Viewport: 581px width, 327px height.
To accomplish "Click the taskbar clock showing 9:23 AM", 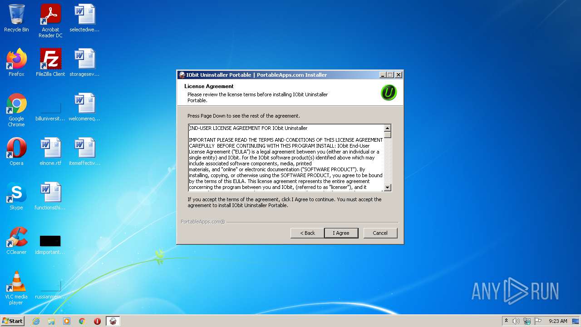I will [558, 321].
